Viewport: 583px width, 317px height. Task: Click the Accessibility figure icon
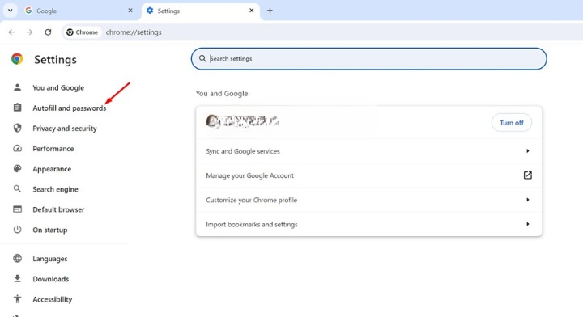tap(17, 299)
